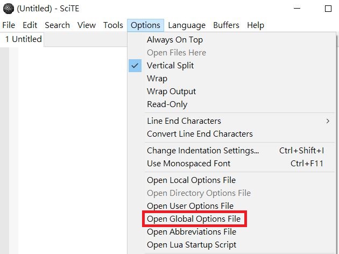Toggle Read-Only mode
339x254 pixels.
pyautogui.click(x=232, y=104)
